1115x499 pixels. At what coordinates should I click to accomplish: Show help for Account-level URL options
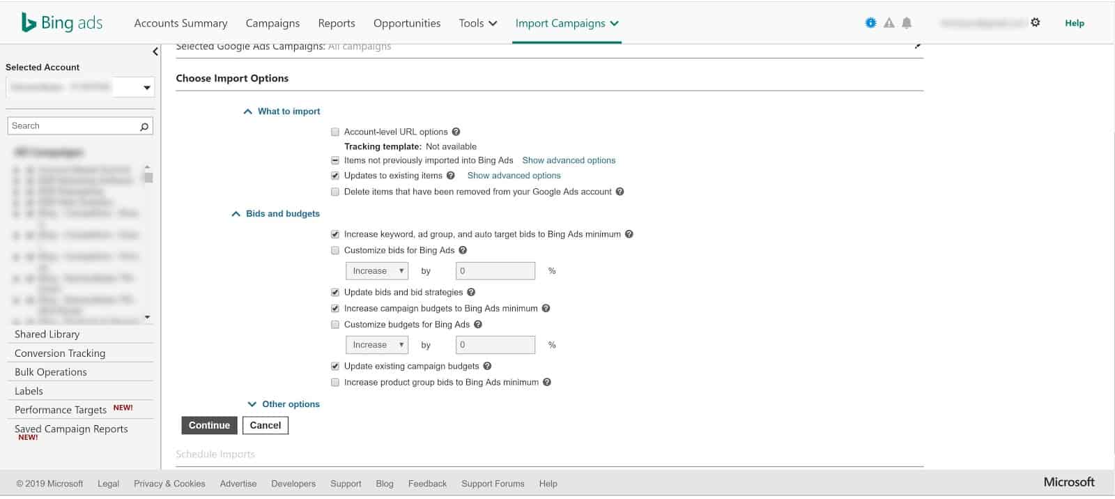point(456,132)
